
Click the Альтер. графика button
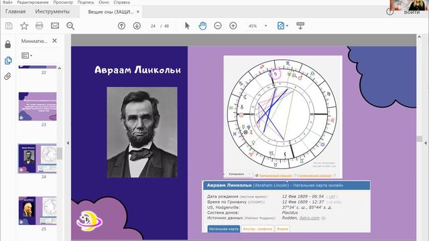[x=257, y=229]
